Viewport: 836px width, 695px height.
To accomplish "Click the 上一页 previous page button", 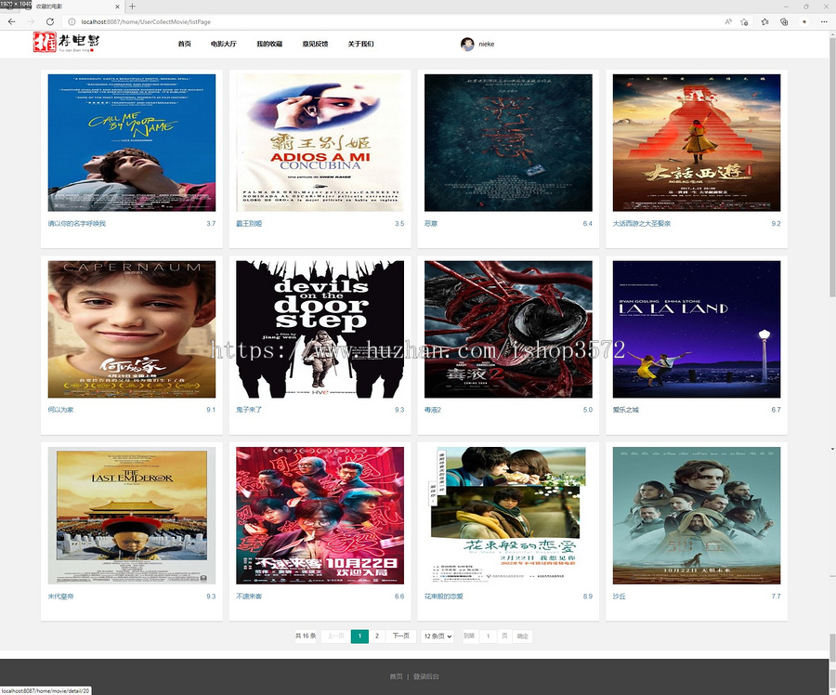I will click(x=336, y=636).
